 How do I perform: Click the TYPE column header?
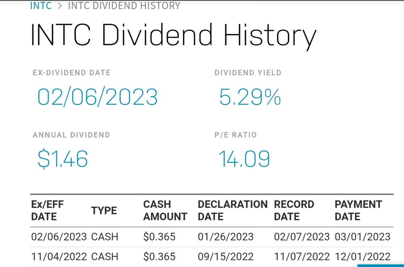[104, 211]
